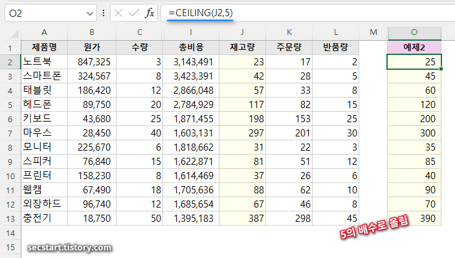Viewport: 455px width, 258px height.
Task: Click result cell 300 in column O
Action: (414, 133)
